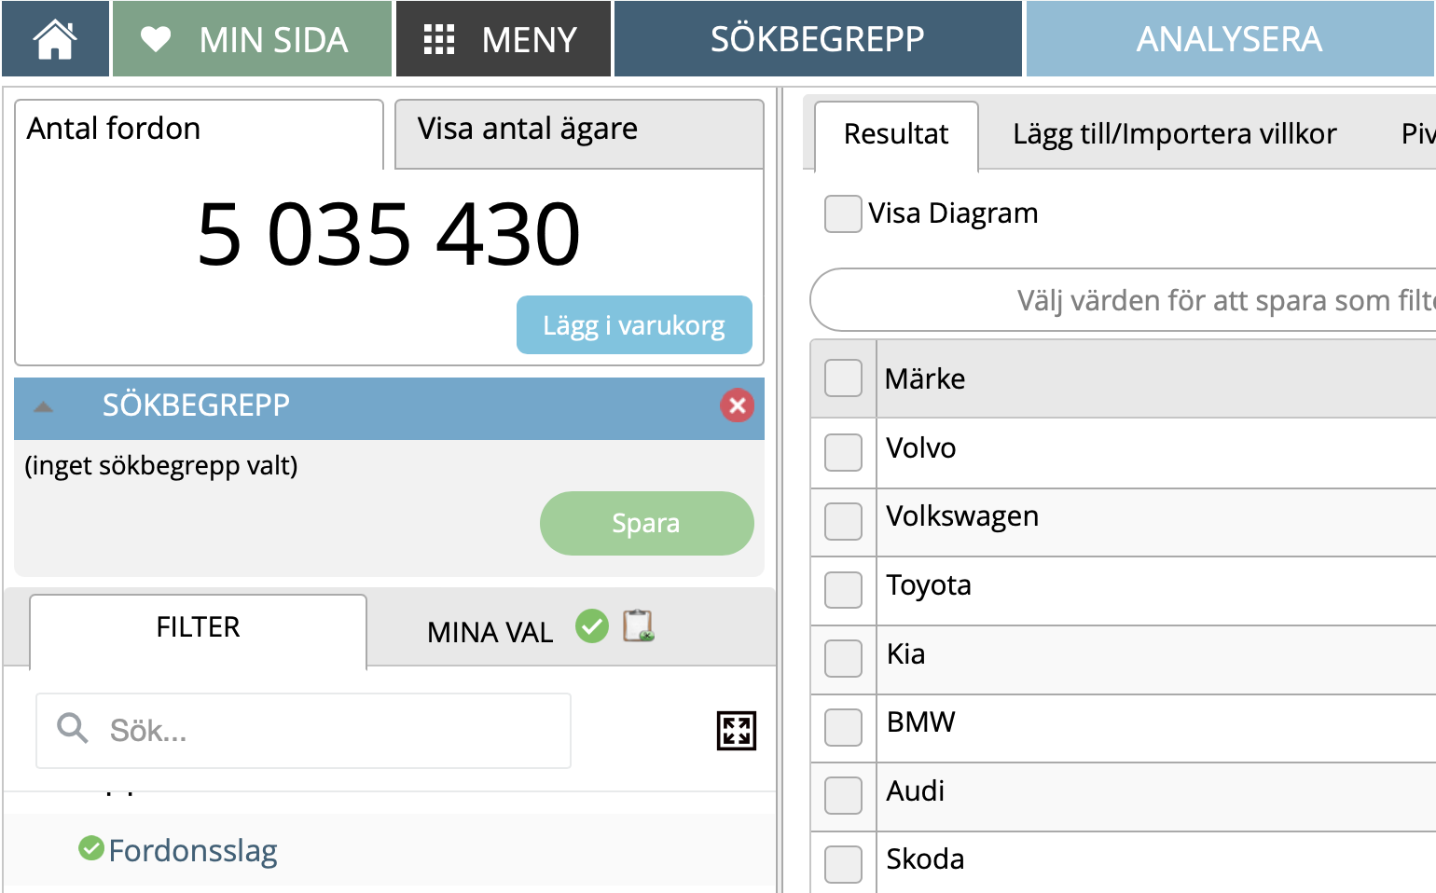Click the magnifier search icon
Screen dimensions: 1436x893
(73, 728)
